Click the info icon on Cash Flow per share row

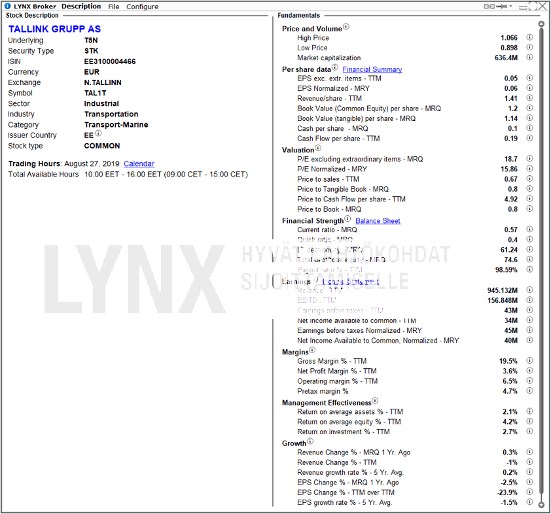click(x=529, y=139)
